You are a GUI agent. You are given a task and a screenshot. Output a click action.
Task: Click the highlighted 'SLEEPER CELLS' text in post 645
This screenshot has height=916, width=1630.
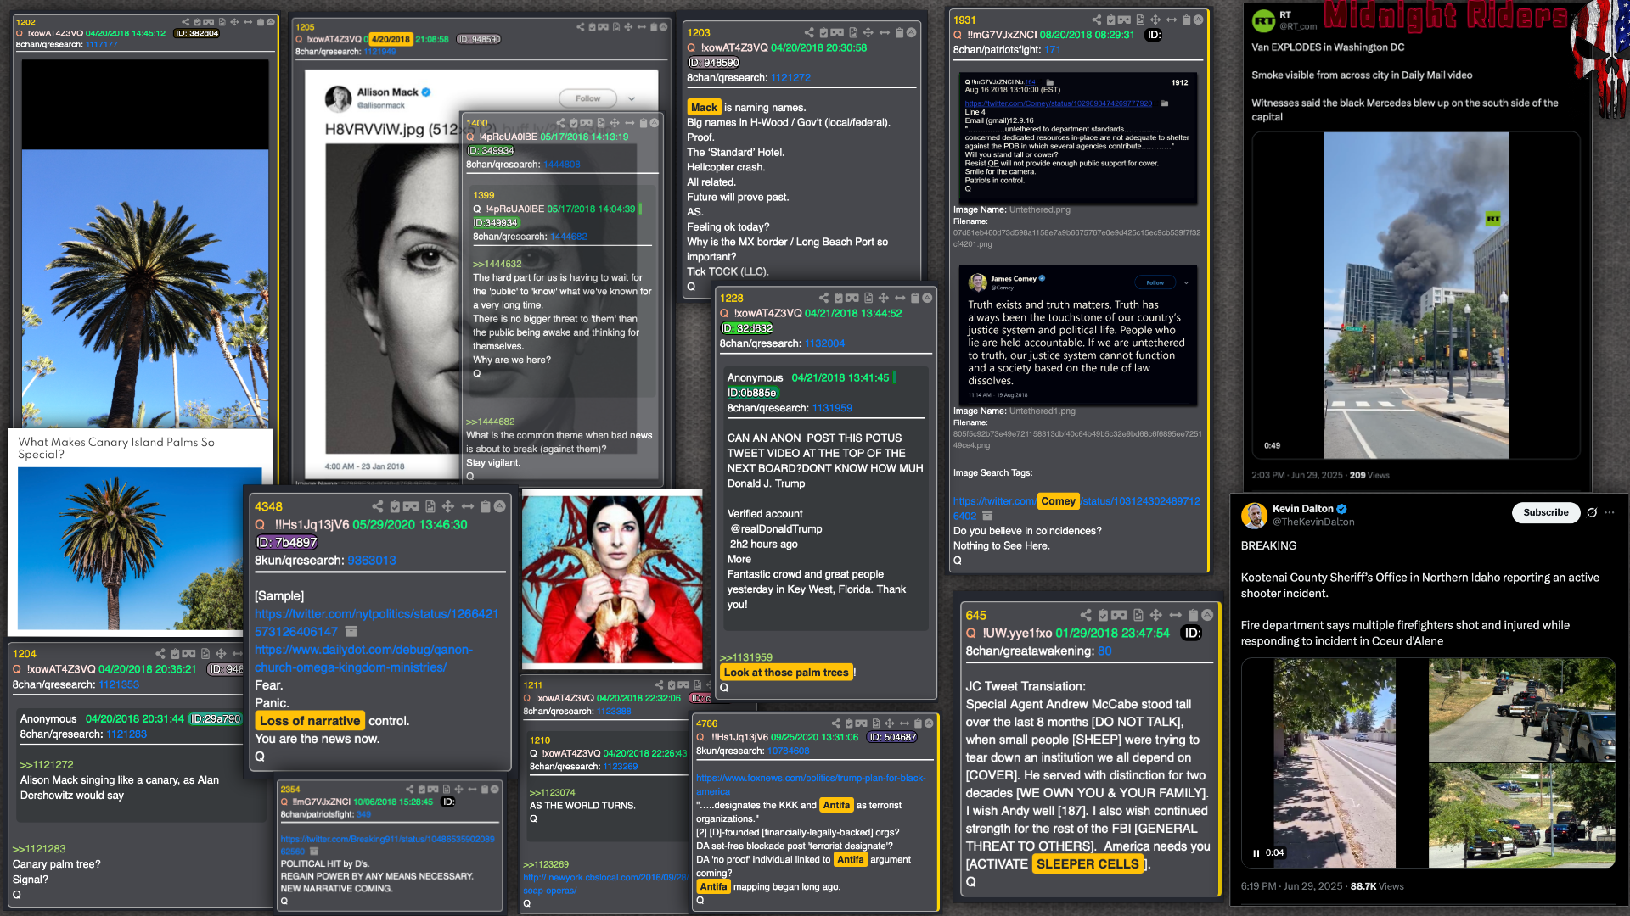pos(1088,863)
